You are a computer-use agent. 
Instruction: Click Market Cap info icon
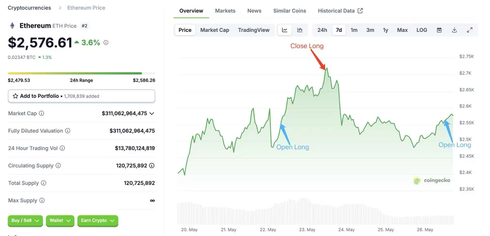point(41,114)
